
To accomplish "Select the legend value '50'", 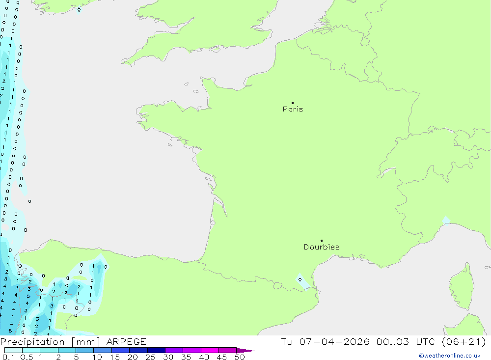I will click(240, 357).
